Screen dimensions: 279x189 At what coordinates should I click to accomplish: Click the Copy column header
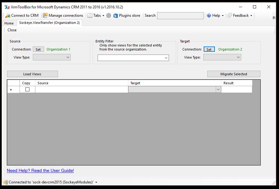[27, 83]
